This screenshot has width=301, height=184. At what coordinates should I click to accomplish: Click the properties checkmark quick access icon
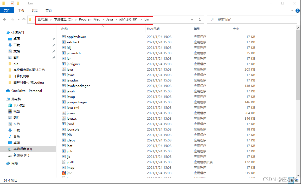coord(12,3)
